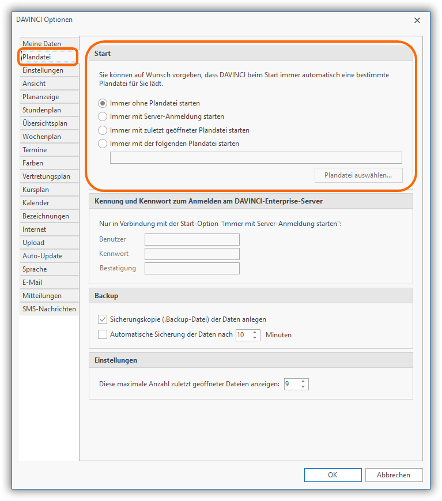Click the Benutzer input field
This screenshot has width=442, height=501.
click(x=192, y=240)
